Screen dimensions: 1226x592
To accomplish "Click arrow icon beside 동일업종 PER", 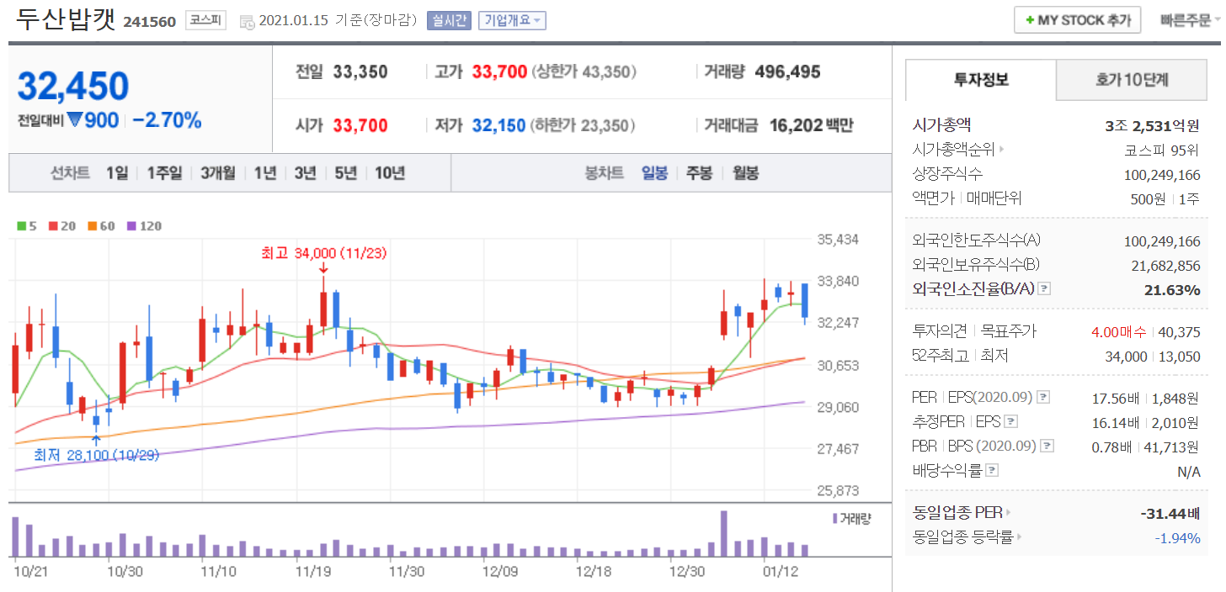I will (1009, 512).
